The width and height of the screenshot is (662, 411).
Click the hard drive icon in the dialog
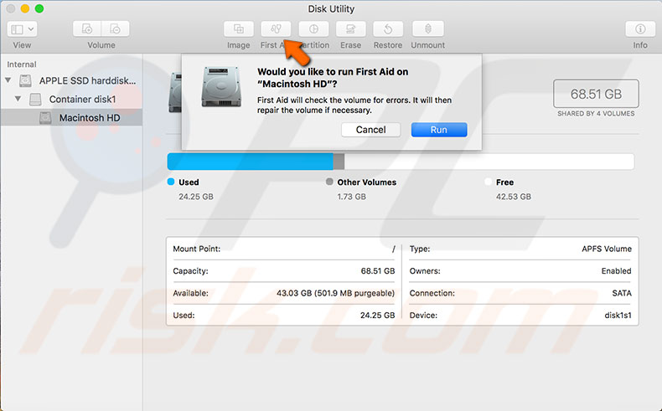click(222, 89)
